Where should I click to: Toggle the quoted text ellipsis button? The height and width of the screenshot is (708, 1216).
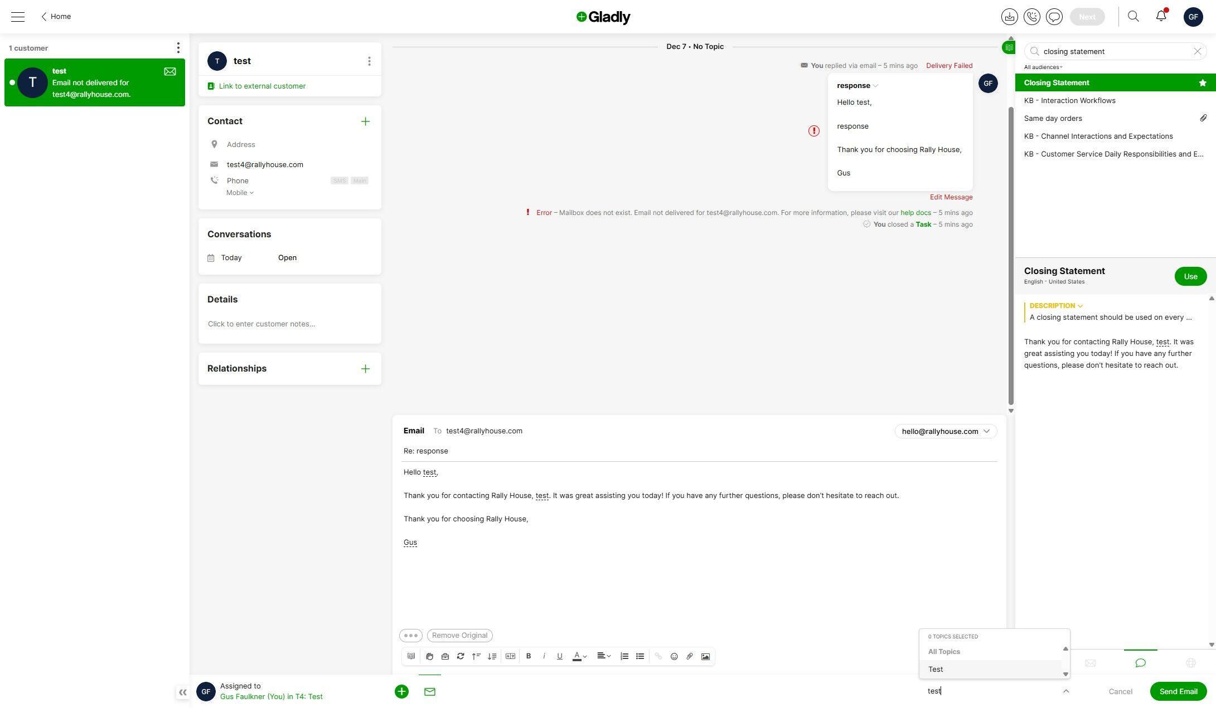(x=411, y=636)
